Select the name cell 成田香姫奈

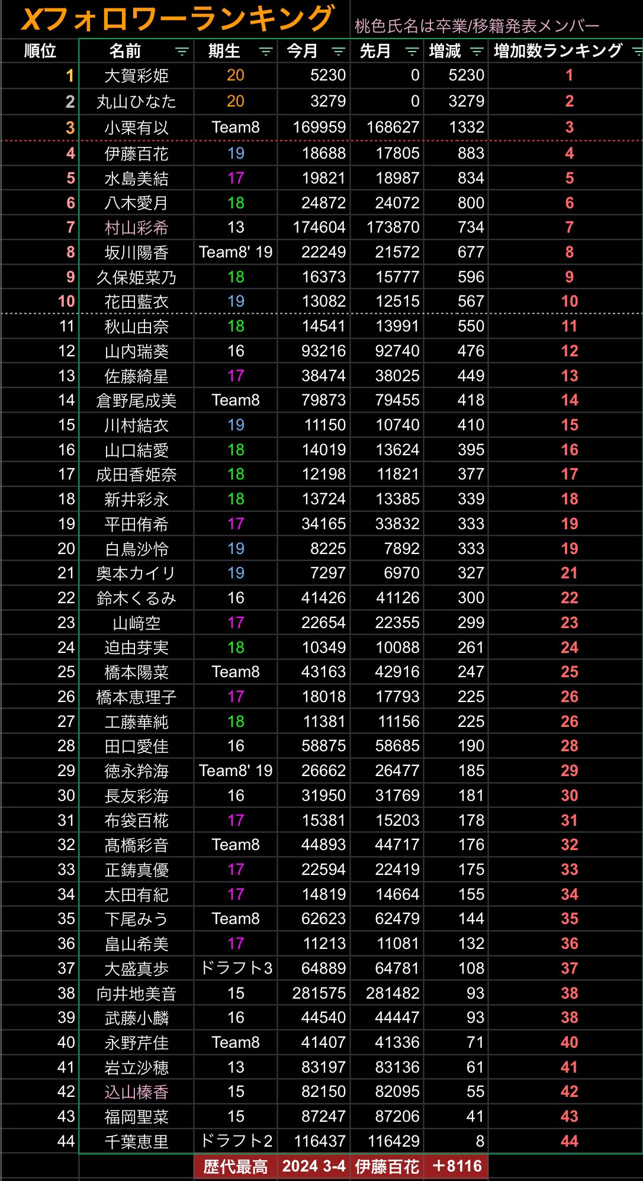(136, 474)
